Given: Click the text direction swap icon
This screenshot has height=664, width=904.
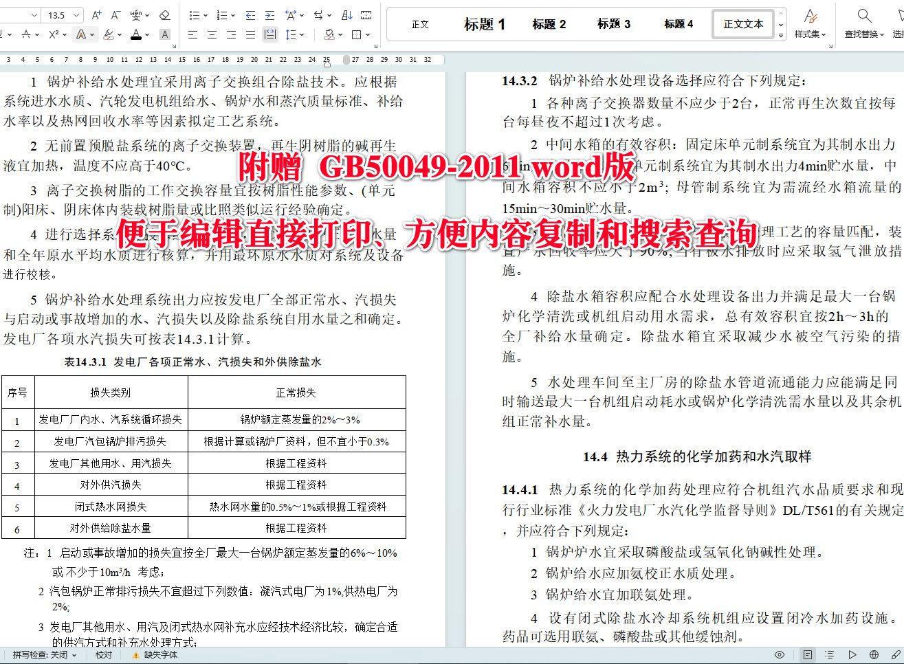Looking at the screenshot, I should pos(318,14).
